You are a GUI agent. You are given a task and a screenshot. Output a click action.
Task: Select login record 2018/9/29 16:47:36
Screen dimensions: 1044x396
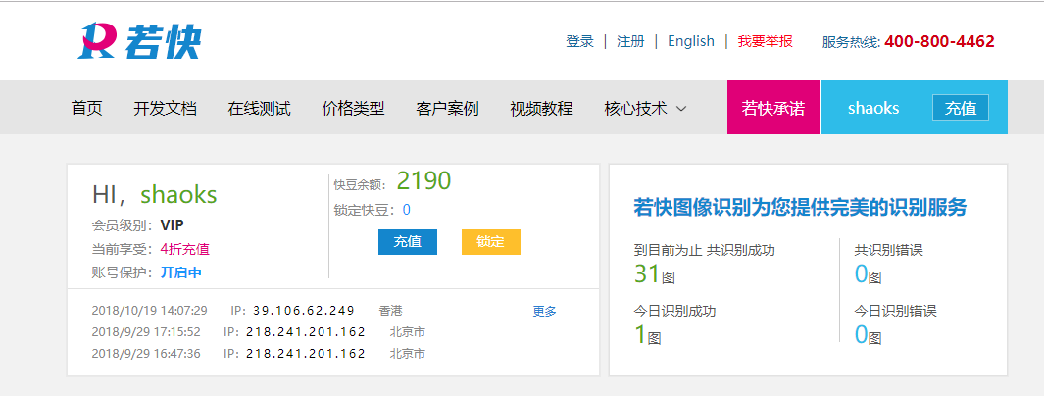[x=146, y=354]
